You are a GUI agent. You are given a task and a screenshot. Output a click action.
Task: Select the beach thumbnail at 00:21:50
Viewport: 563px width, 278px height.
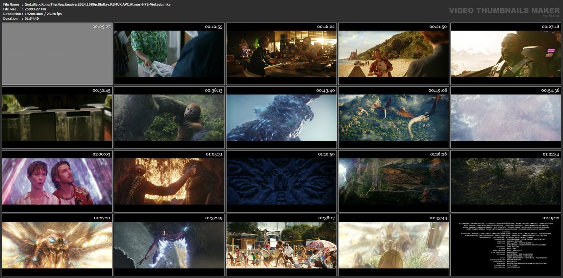click(x=394, y=54)
